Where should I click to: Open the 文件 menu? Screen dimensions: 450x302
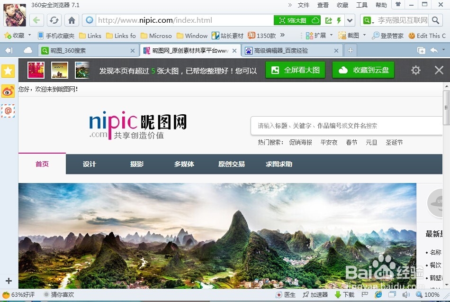point(303,5)
